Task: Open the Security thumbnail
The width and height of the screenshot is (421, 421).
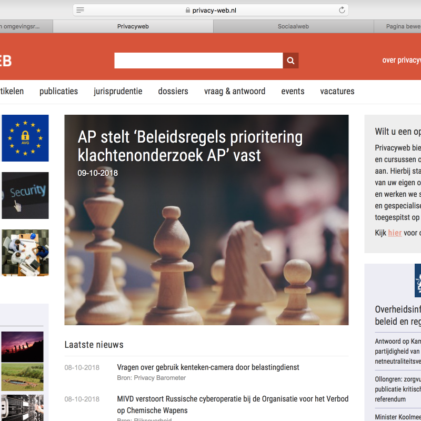Action: click(25, 195)
